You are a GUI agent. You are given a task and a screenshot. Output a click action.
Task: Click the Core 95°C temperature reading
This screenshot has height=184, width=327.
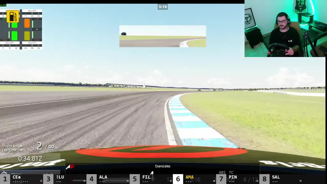point(32,11)
